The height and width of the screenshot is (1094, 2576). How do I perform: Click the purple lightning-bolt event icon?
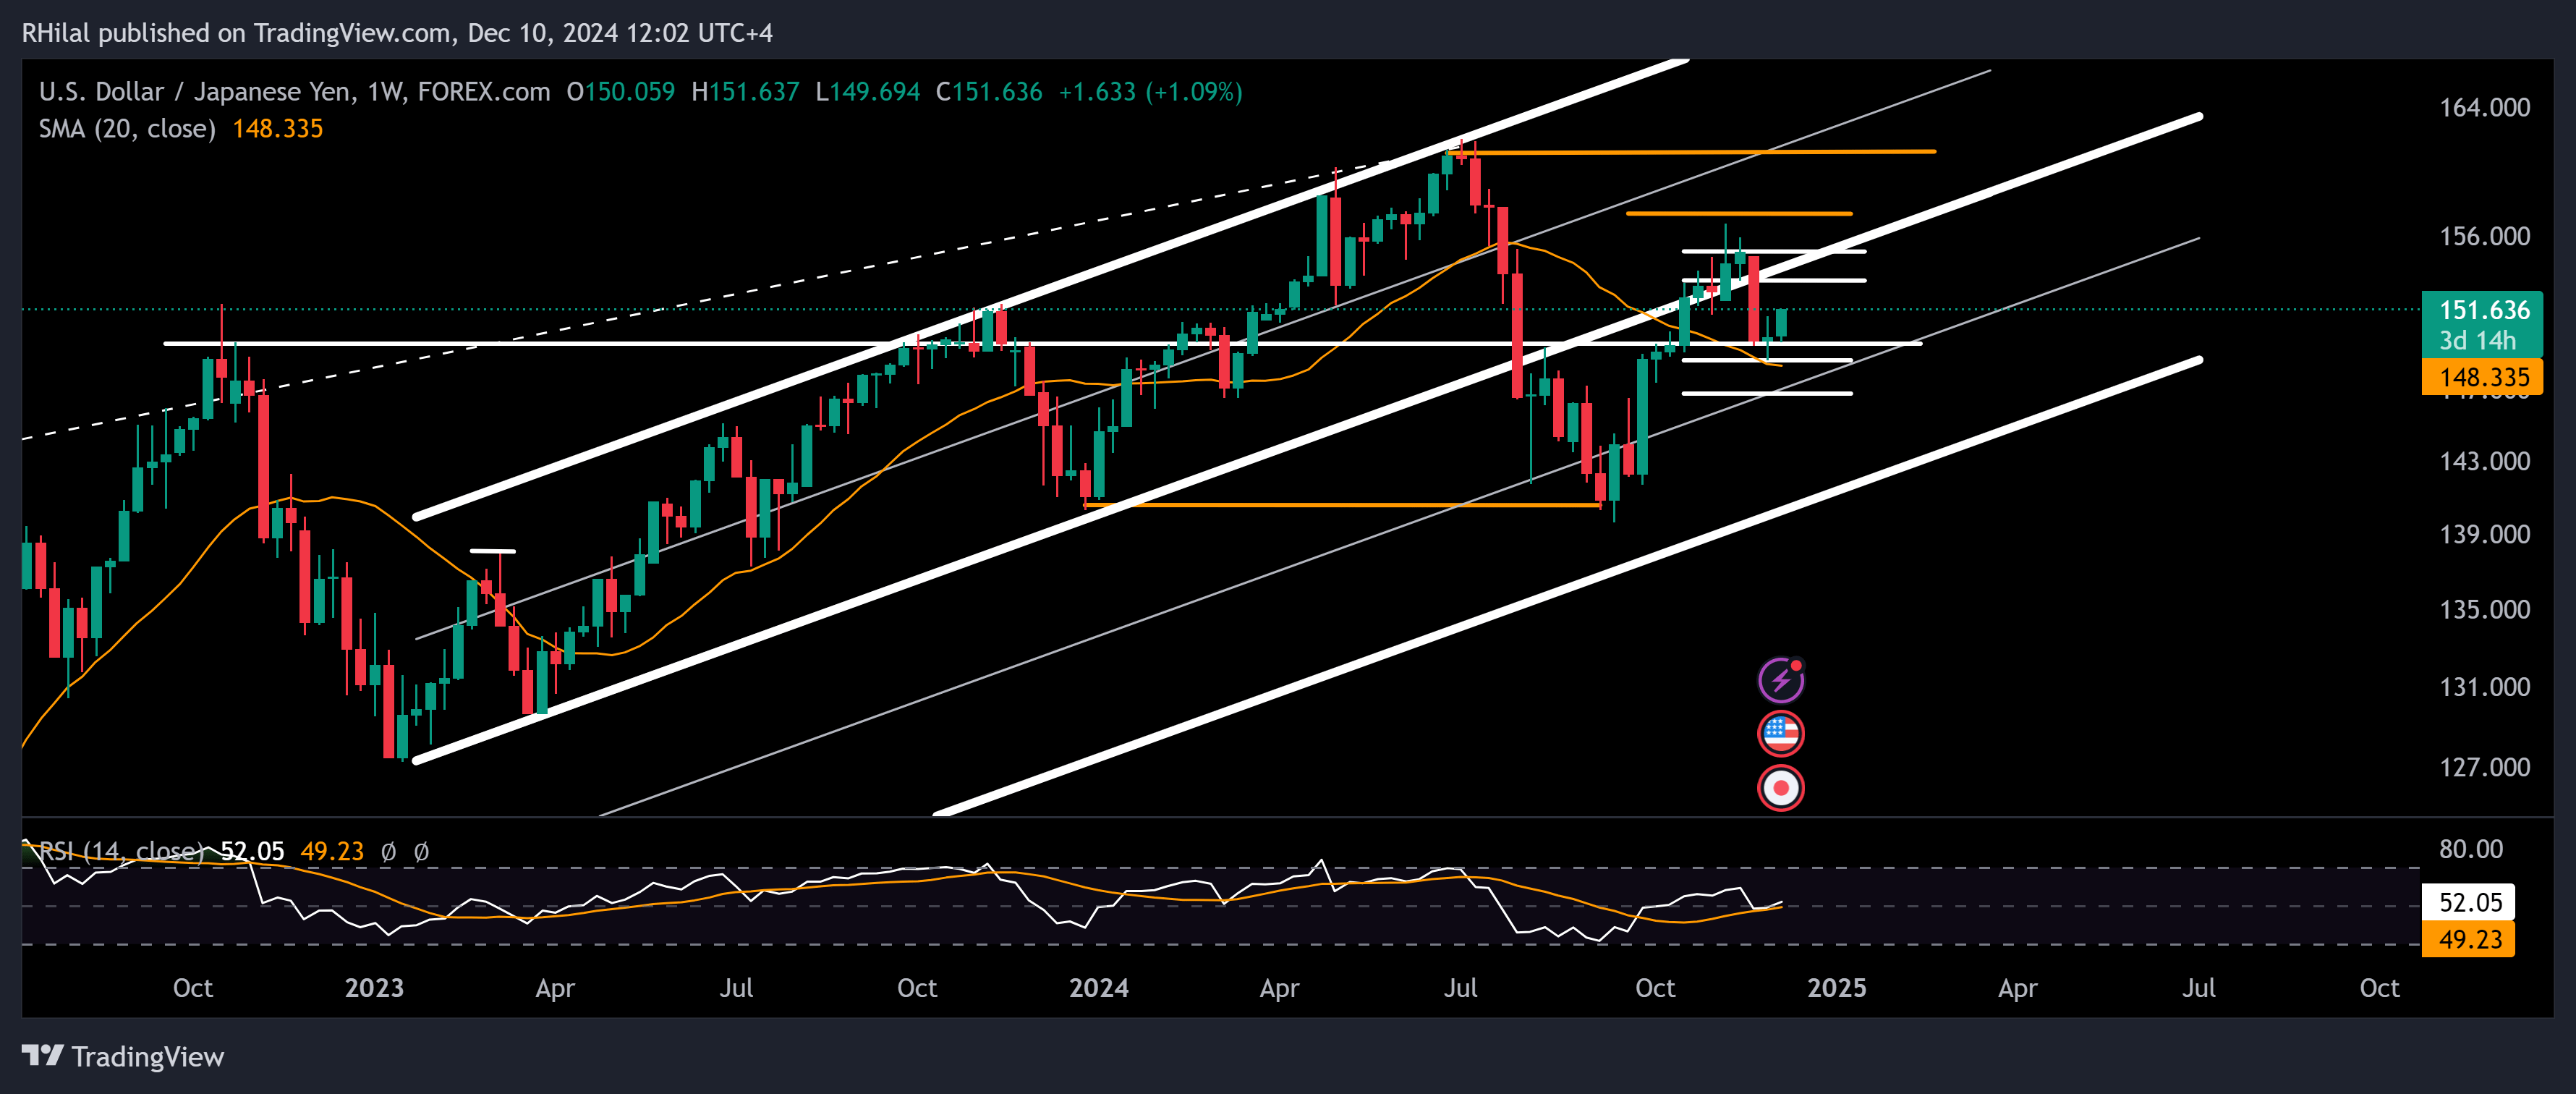point(1781,681)
